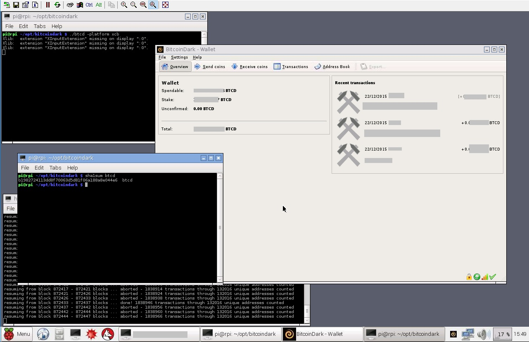The width and height of the screenshot is (529, 342).
Task: Click the sha1sum terminal scrollbar up arrow
Action: click(x=220, y=176)
